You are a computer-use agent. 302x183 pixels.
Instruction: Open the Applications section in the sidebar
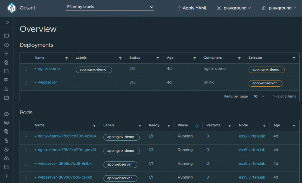(x=7, y=35)
